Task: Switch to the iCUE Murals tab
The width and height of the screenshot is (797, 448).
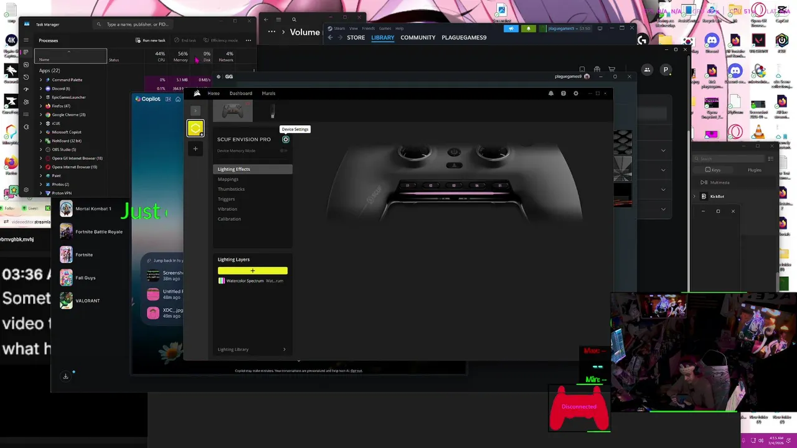Action: point(268,93)
